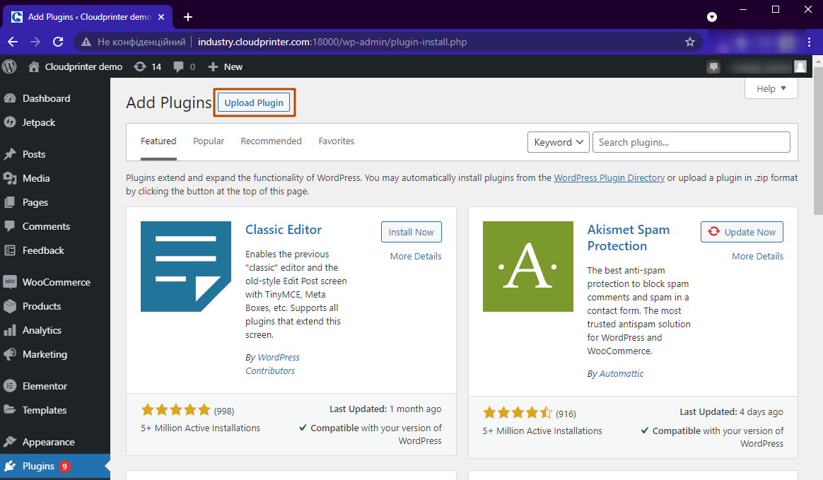Viewport: 823px width, 480px height.
Task: Click the Marketing megaphone icon
Action: pyautogui.click(x=10, y=354)
